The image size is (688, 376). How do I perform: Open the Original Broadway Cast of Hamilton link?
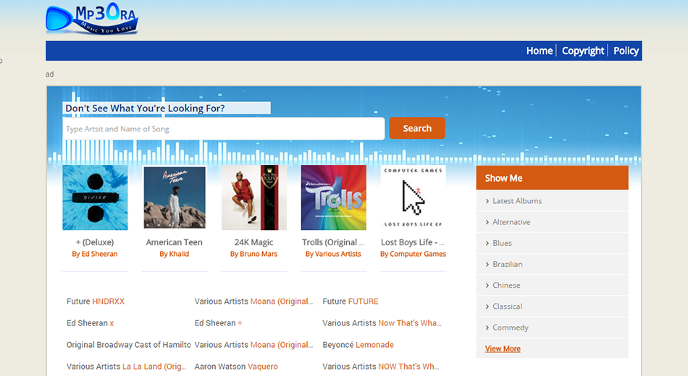coord(129,345)
